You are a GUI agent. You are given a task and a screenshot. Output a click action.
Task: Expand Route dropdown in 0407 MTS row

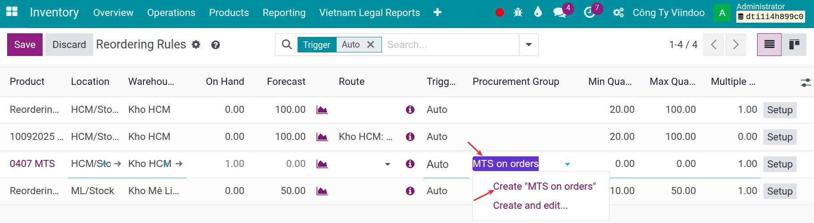tap(387, 164)
